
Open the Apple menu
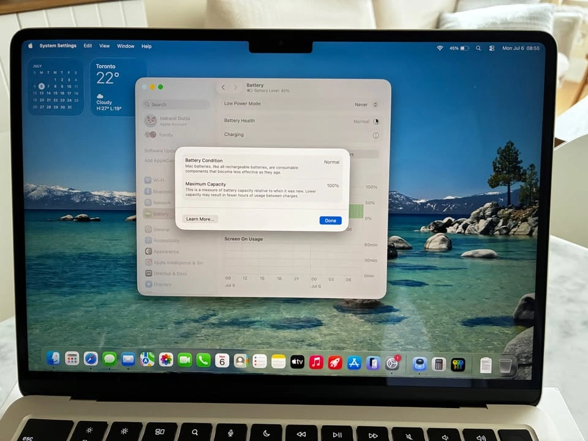click(31, 45)
